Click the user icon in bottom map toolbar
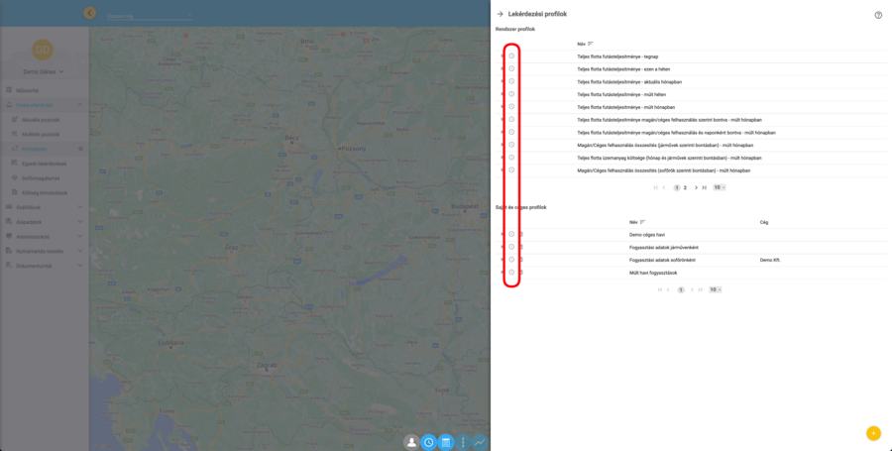The height and width of the screenshot is (451, 892). (x=411, y=442)
